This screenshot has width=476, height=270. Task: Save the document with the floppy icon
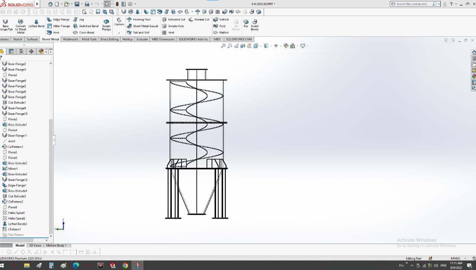(x=77, y=4)
